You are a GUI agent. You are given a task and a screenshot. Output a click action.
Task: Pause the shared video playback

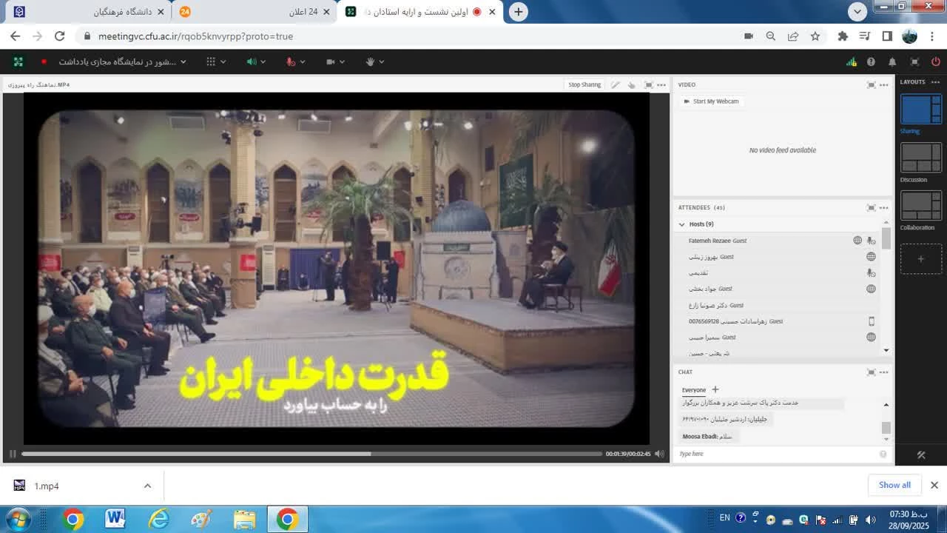click(x=13, y=454)
